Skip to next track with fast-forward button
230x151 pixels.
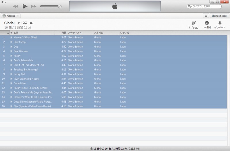(34, 6)
